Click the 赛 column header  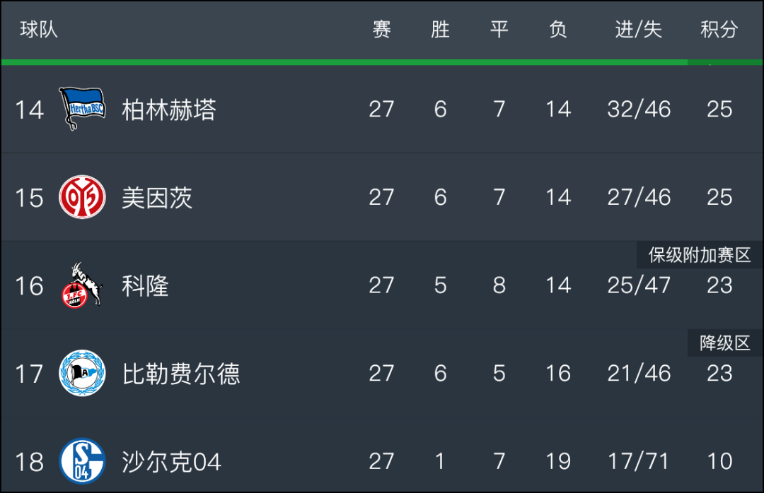(381, 30)
